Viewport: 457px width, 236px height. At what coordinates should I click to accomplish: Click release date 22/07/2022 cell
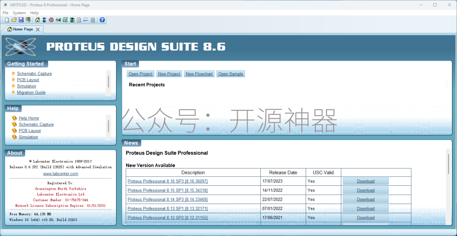[283, 199]
